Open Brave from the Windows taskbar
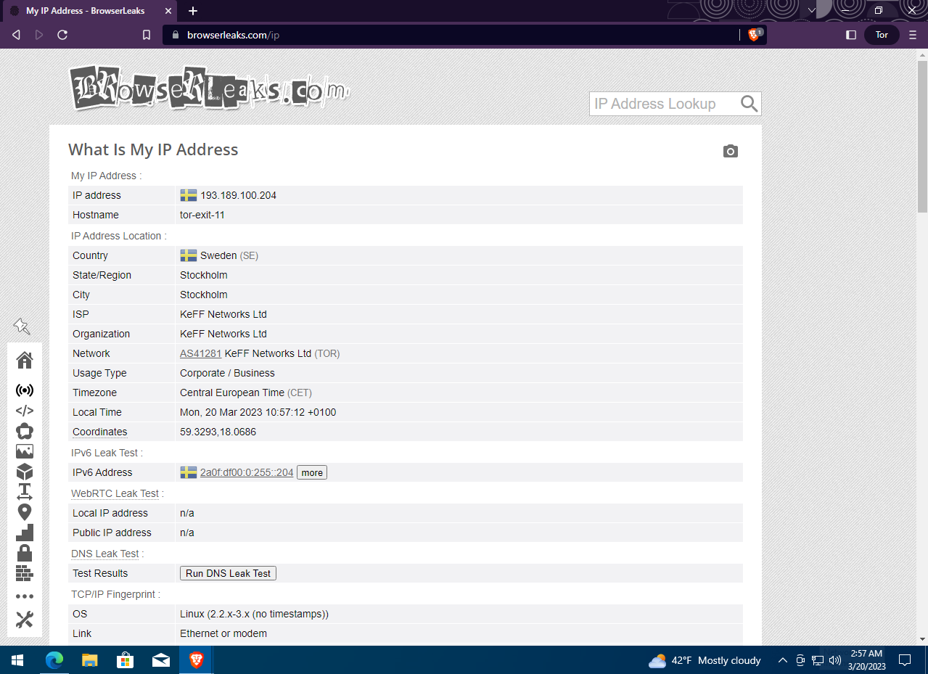The height and width of the screenshot is (674, 928). 197,660
